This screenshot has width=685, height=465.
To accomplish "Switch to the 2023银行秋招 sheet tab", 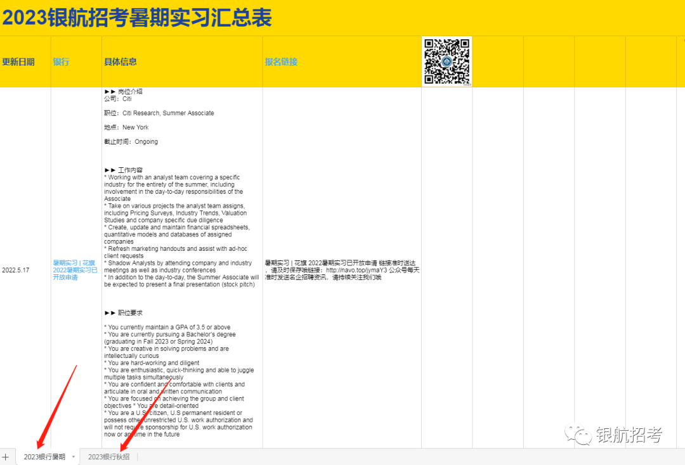I will [109, 457].
